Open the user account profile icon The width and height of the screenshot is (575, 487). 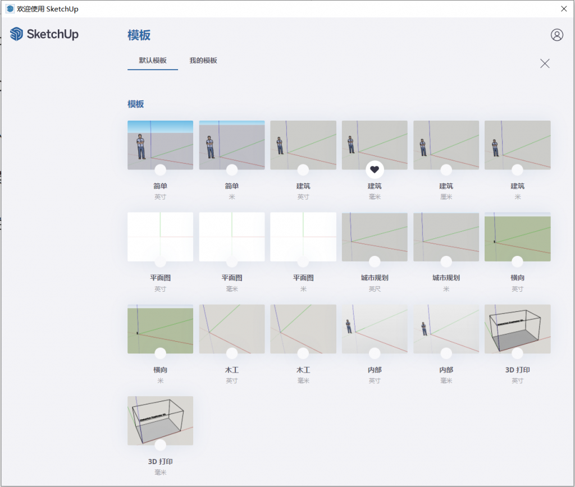pos(556,35)
